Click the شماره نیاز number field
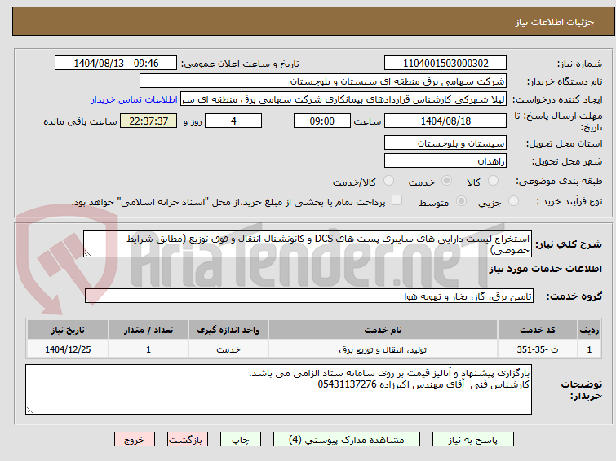This screenshot has height=461, width=616. pos(445,64)
